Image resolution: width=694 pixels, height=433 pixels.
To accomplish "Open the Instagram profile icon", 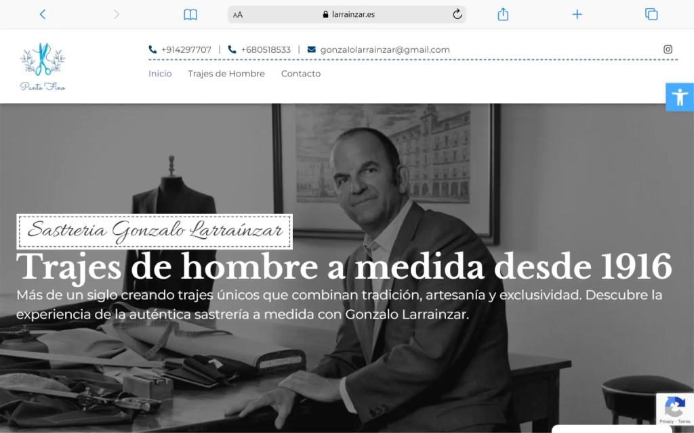I will [668, 49].
